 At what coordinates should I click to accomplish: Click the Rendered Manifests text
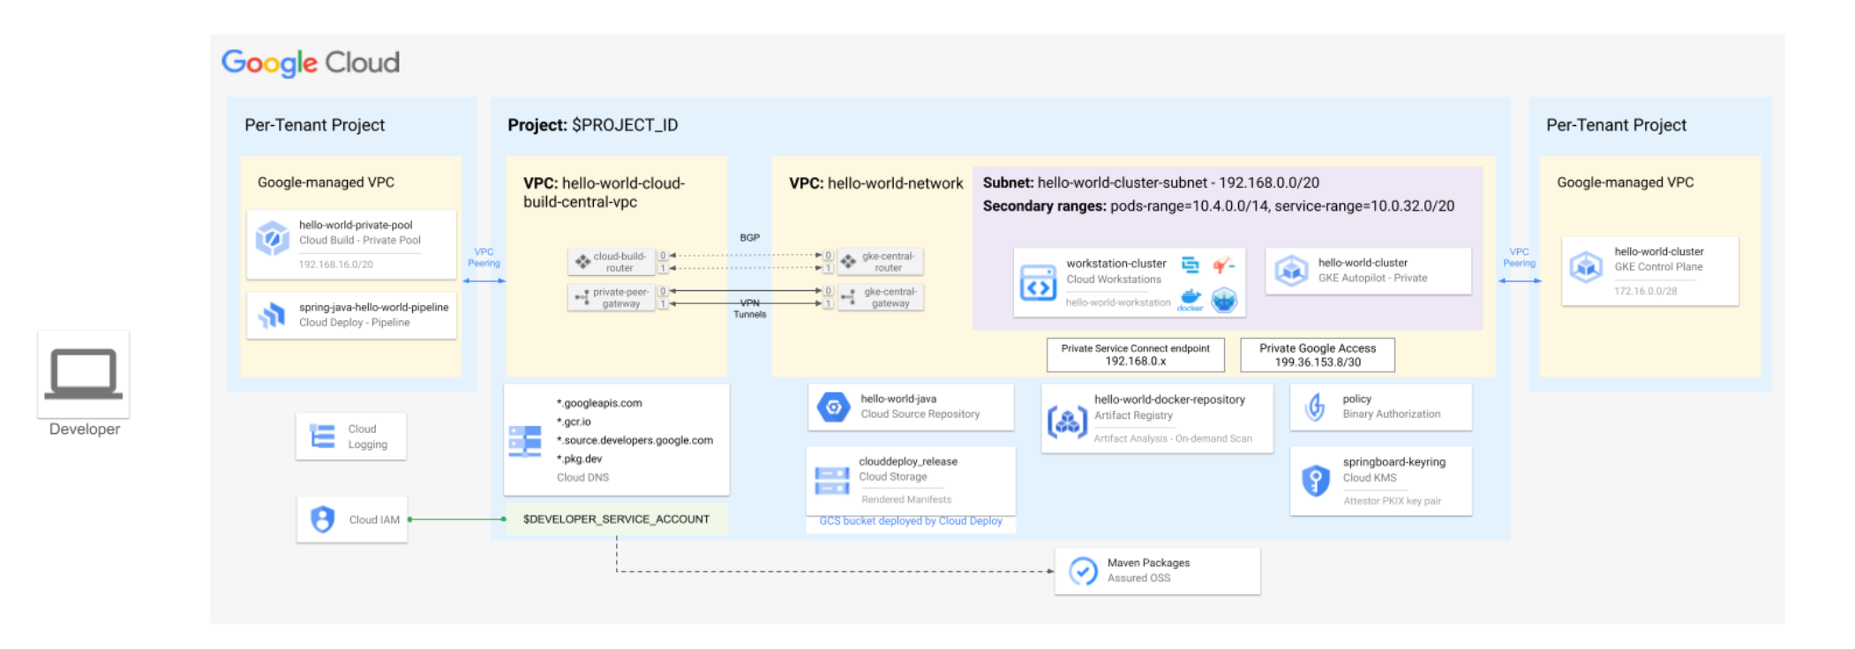tap(906, 499)
